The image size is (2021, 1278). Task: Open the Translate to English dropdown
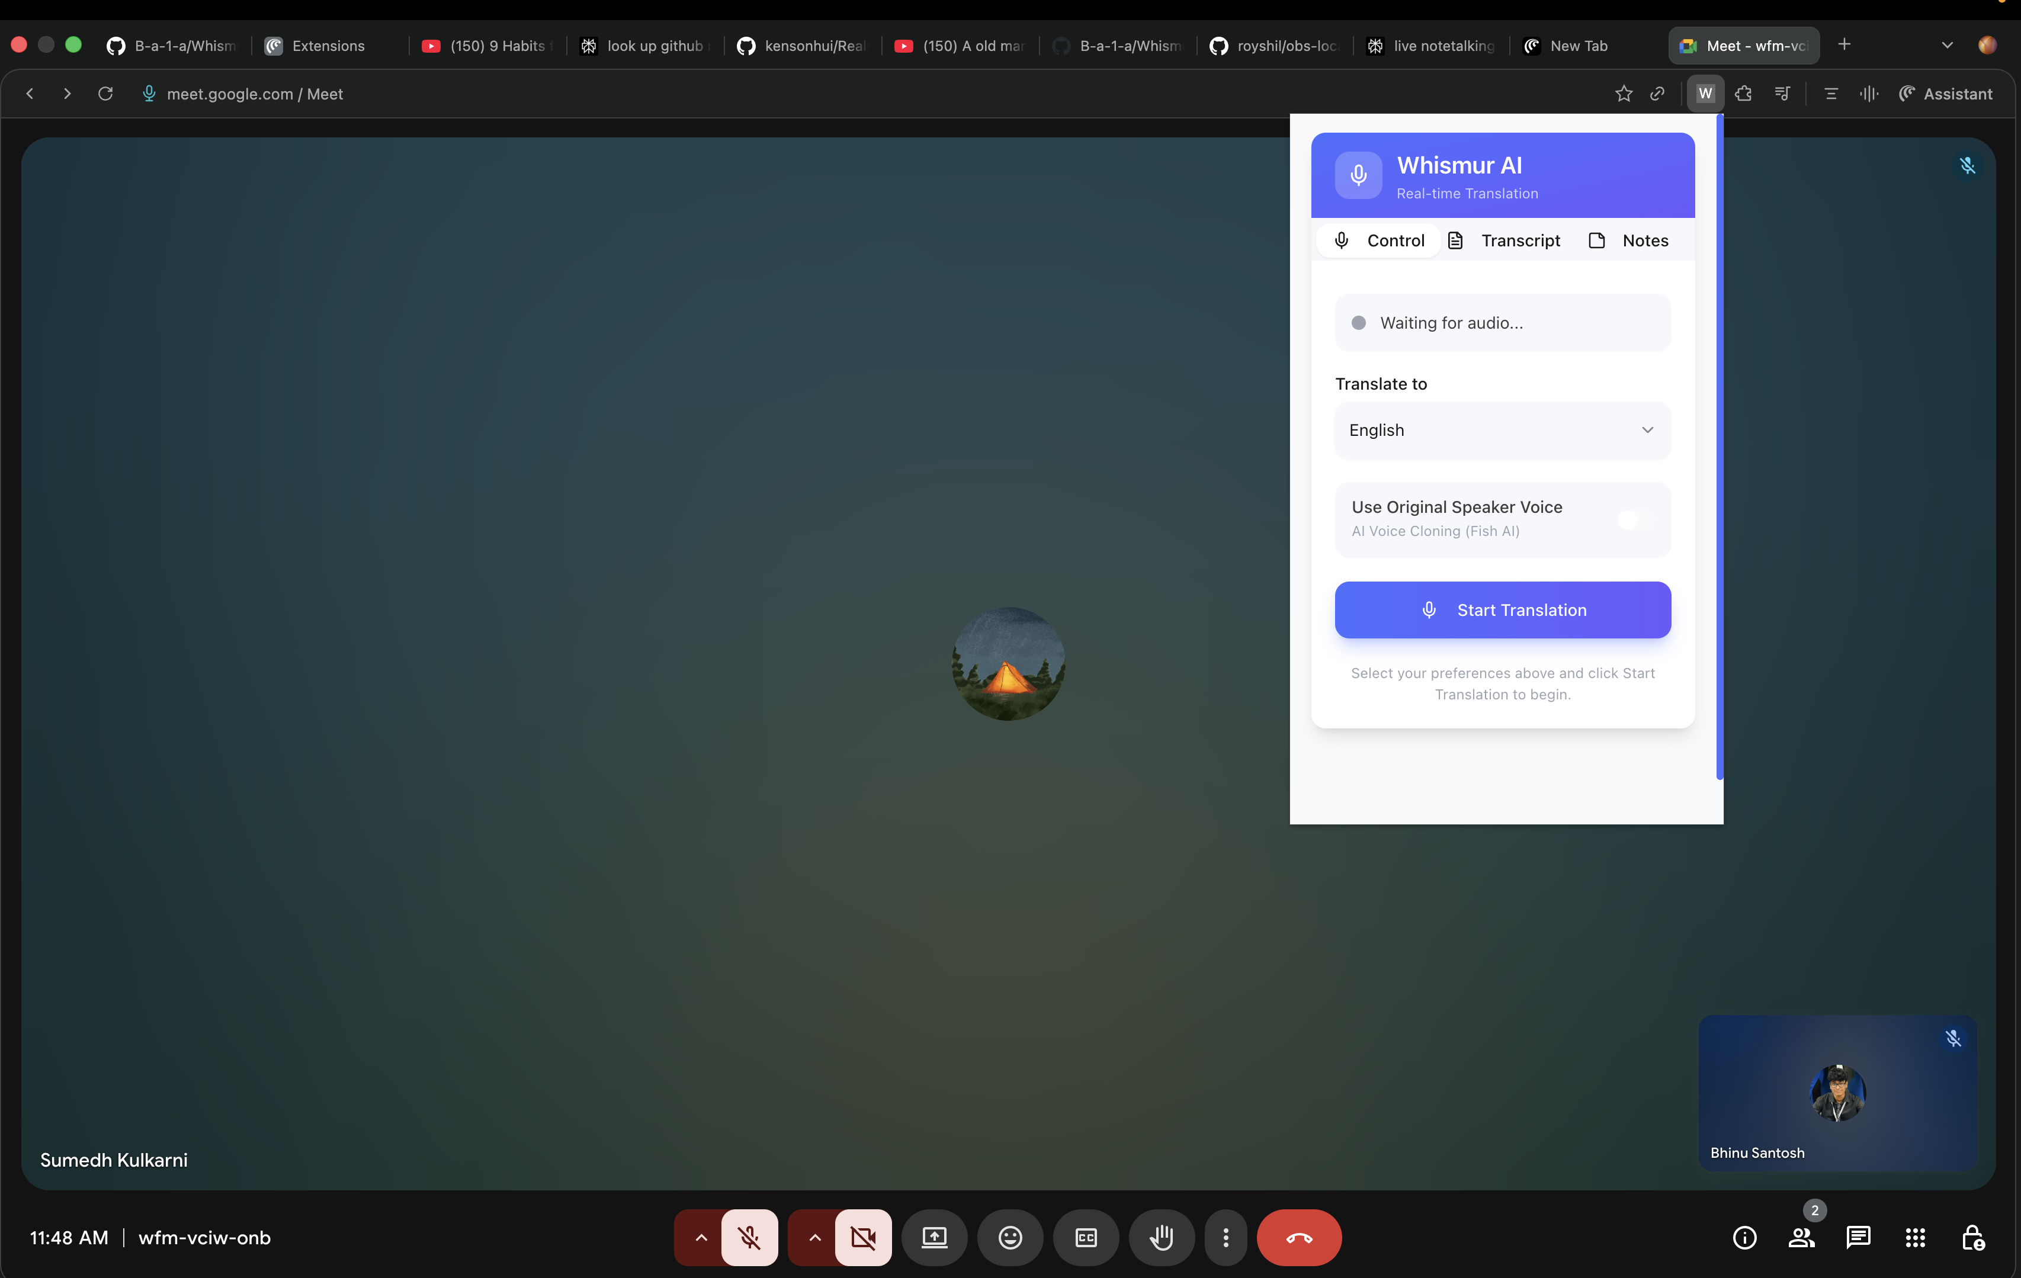click(1502, 429)
